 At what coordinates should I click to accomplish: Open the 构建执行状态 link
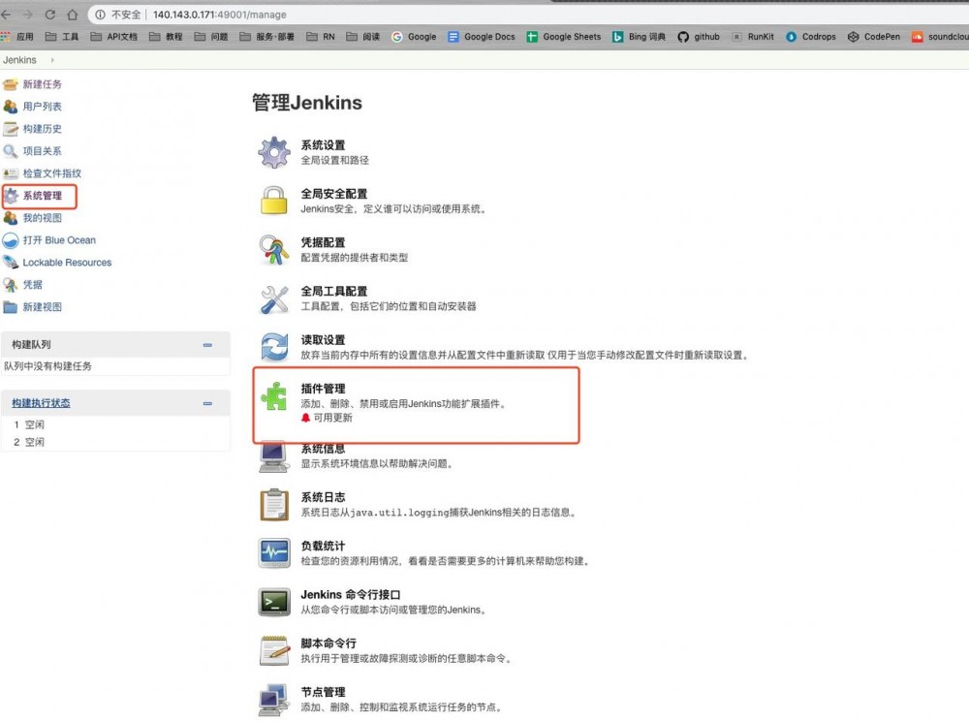click(x=41, y=403)
